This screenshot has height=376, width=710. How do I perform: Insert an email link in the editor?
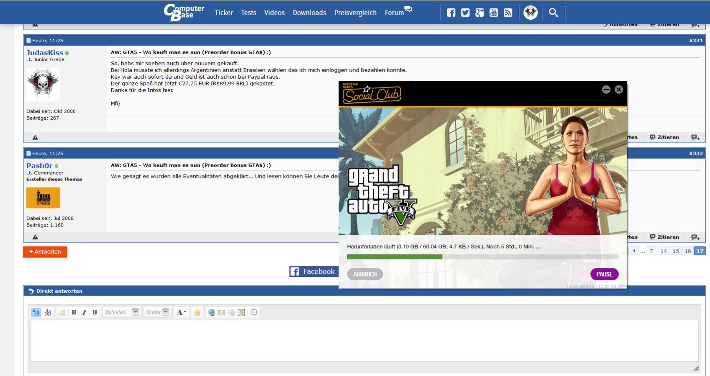coord(222,312)
